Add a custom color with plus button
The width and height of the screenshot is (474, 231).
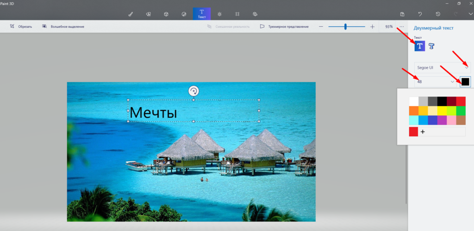(423, 132)
